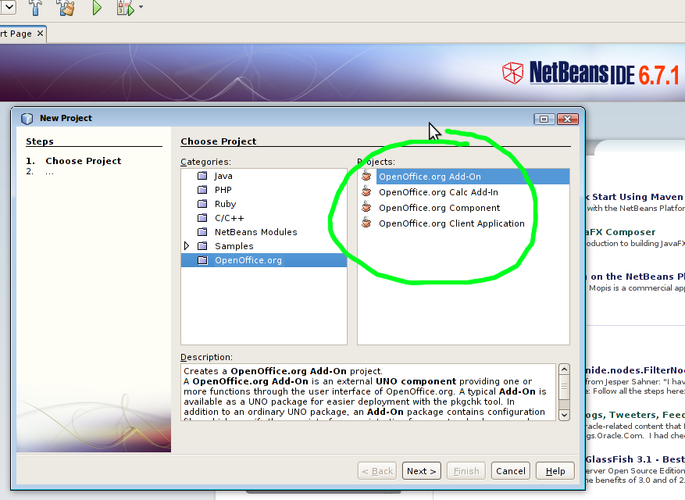685x500 pixels.
Task: Click the Build Main Project hammer icon
Action: pos(35,8)
